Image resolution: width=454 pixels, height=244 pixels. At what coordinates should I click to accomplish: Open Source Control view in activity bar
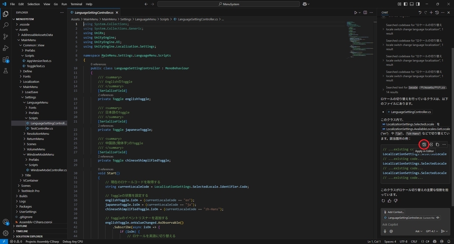[6, 37]
